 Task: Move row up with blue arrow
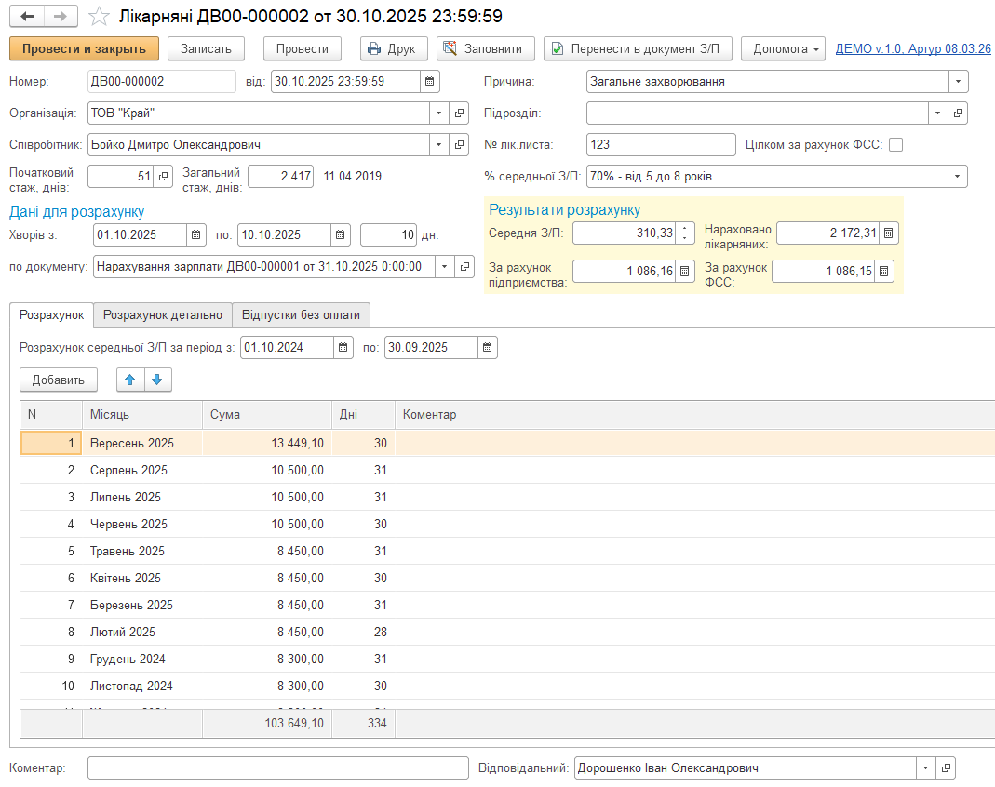click(x=130, y=380)
